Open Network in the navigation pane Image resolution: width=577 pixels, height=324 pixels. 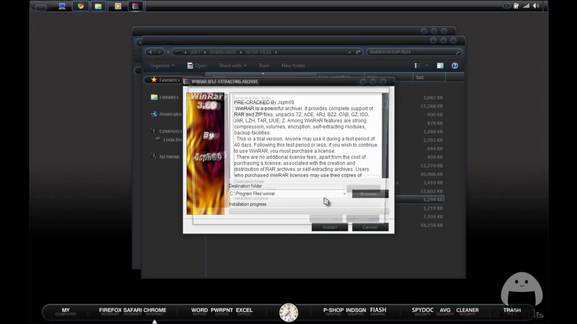point(165,157)
